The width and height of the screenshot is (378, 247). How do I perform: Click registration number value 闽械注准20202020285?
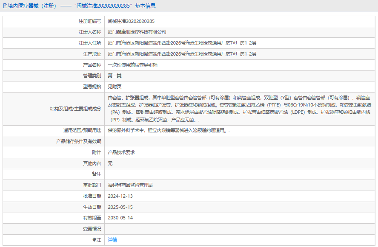click(131, 21)
